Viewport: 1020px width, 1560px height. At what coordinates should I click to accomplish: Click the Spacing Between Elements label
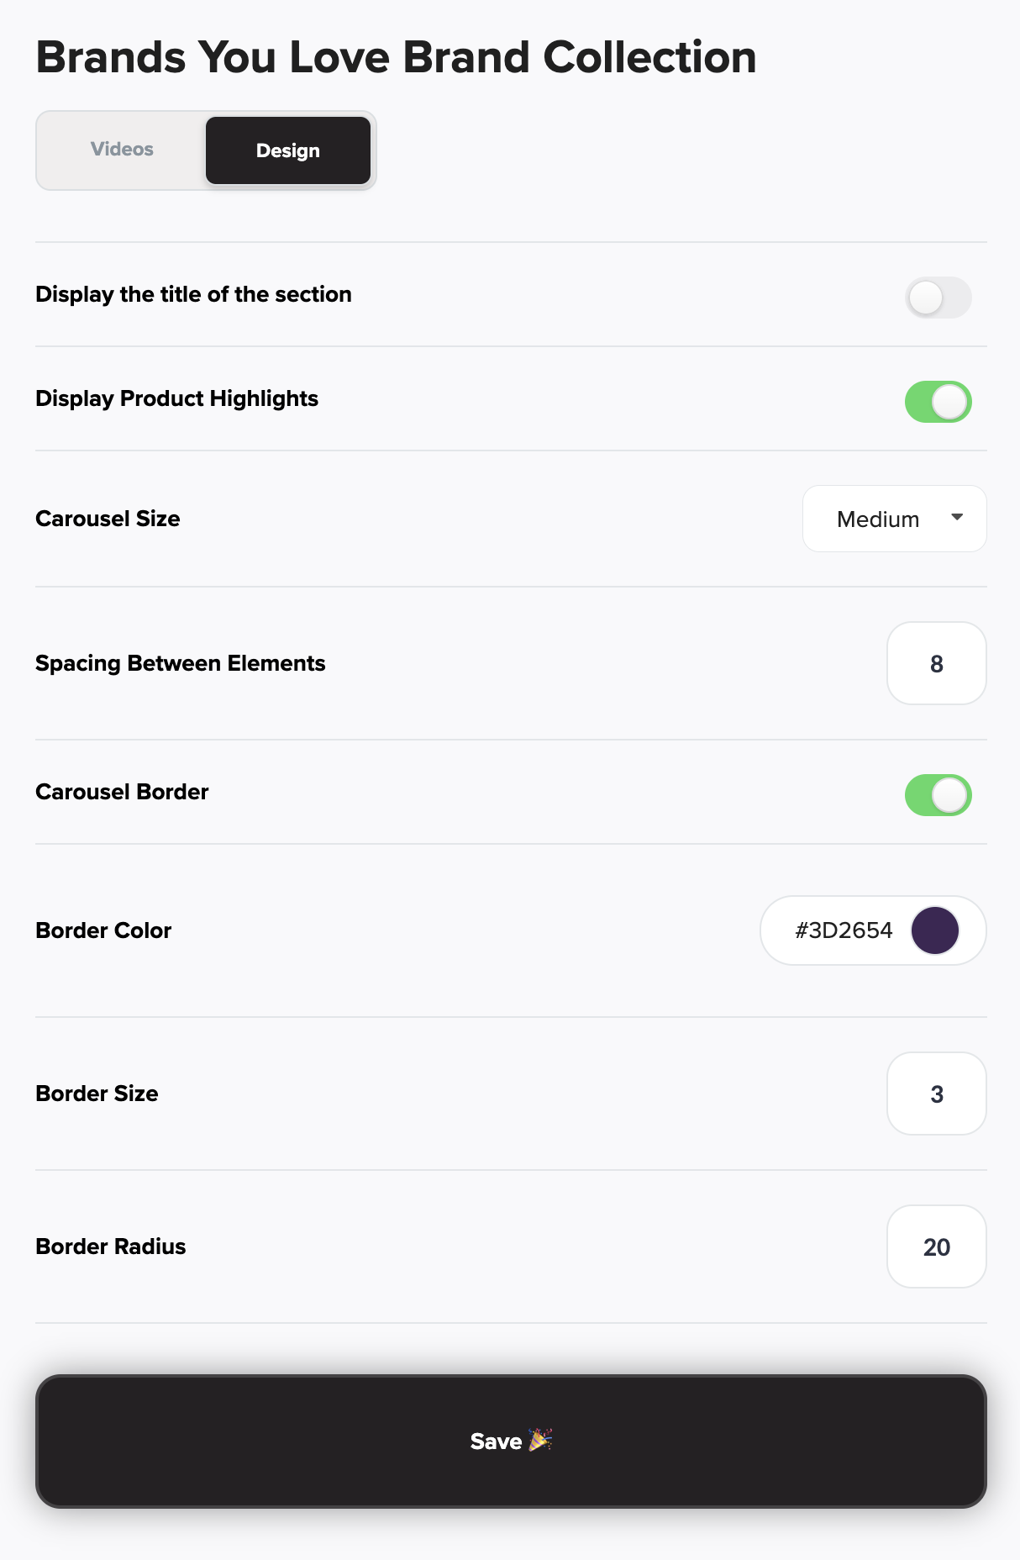(x=180, y=663)
